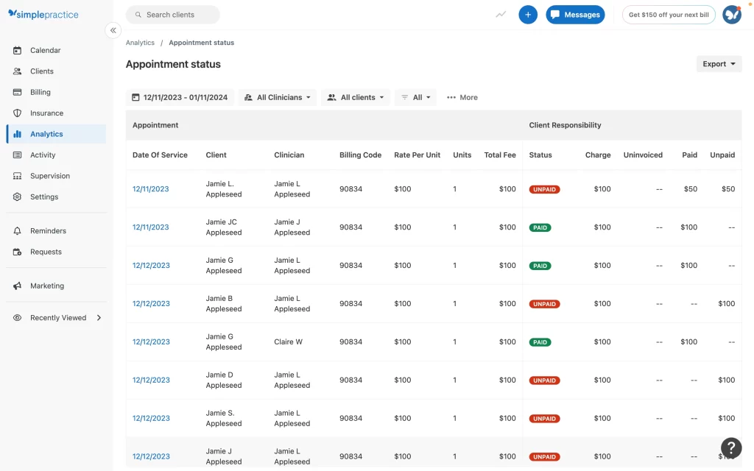The image size is (754, 471).
Task: Go to Billing in the sidebar
Action: [40, 93]
